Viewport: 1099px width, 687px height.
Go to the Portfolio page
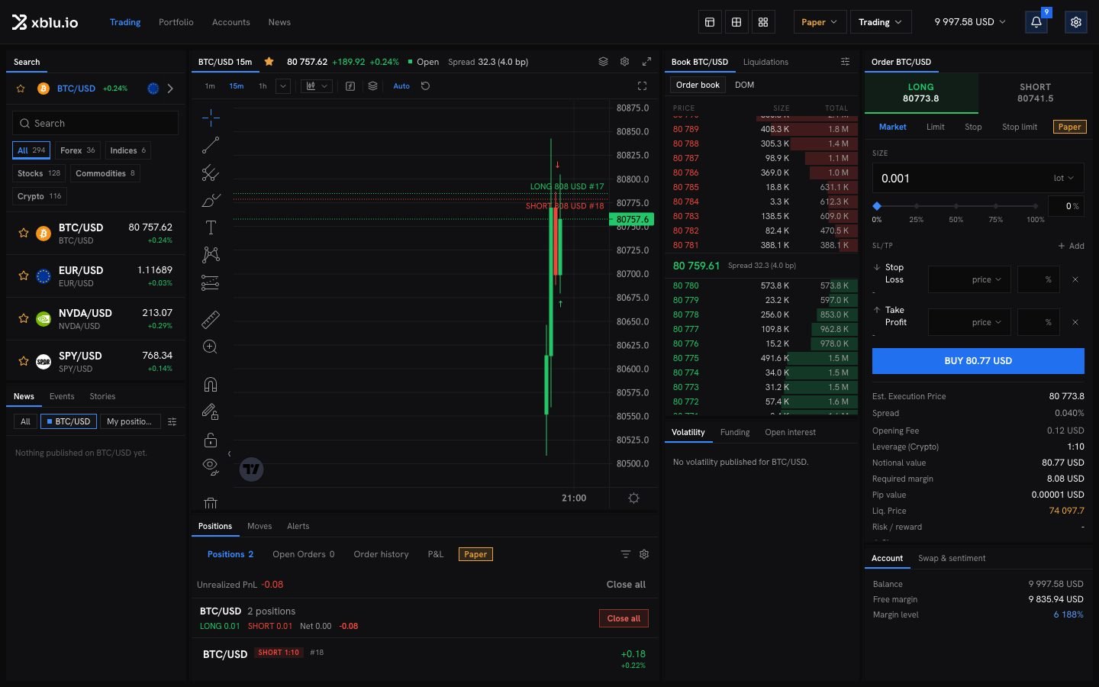click(176, 22)
